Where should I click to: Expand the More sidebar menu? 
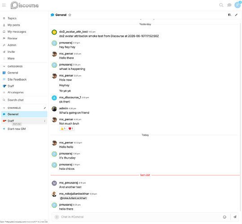(x=24, y=59)
